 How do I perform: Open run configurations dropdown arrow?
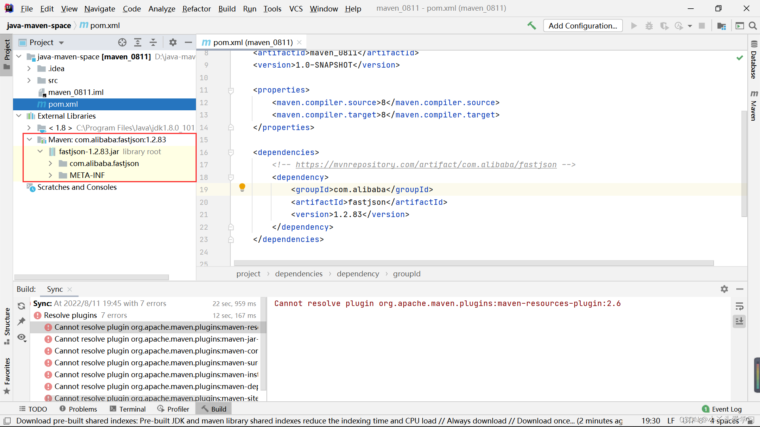coord(690,26)
